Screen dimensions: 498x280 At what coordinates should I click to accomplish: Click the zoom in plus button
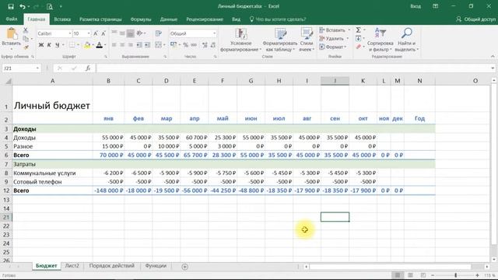click(477, 275)
